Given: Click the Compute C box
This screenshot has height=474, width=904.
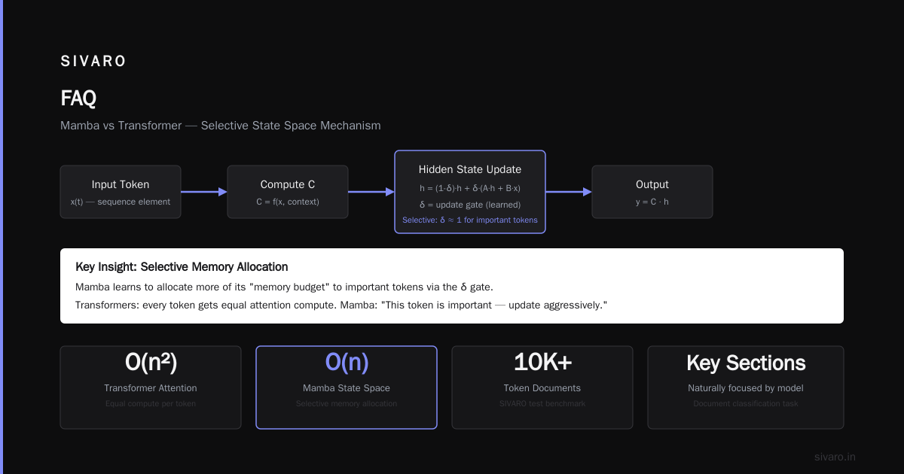Looking at the screenshot, I should (x=288, y=192).
